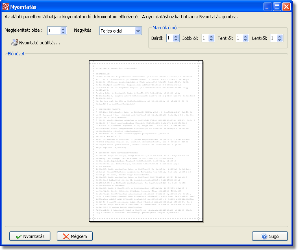Click the page preview thumbnail

[x=146, y=141]
